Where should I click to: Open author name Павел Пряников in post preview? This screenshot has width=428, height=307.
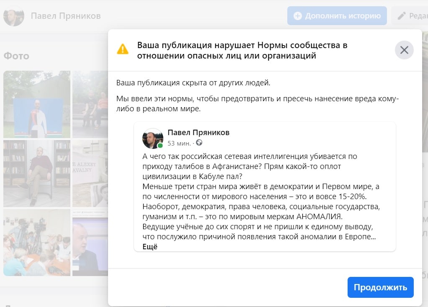click(199, 133)
